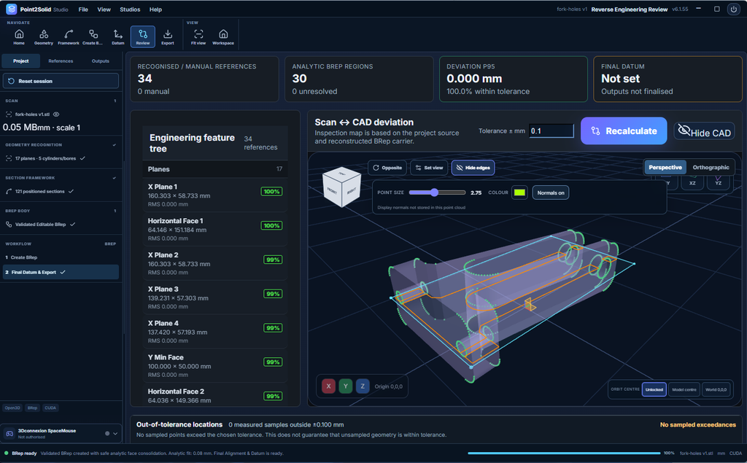The width and height of the screenshot is (747, 463).
Task: Set orbit centre to World 0,0,0
Action: 716,389
